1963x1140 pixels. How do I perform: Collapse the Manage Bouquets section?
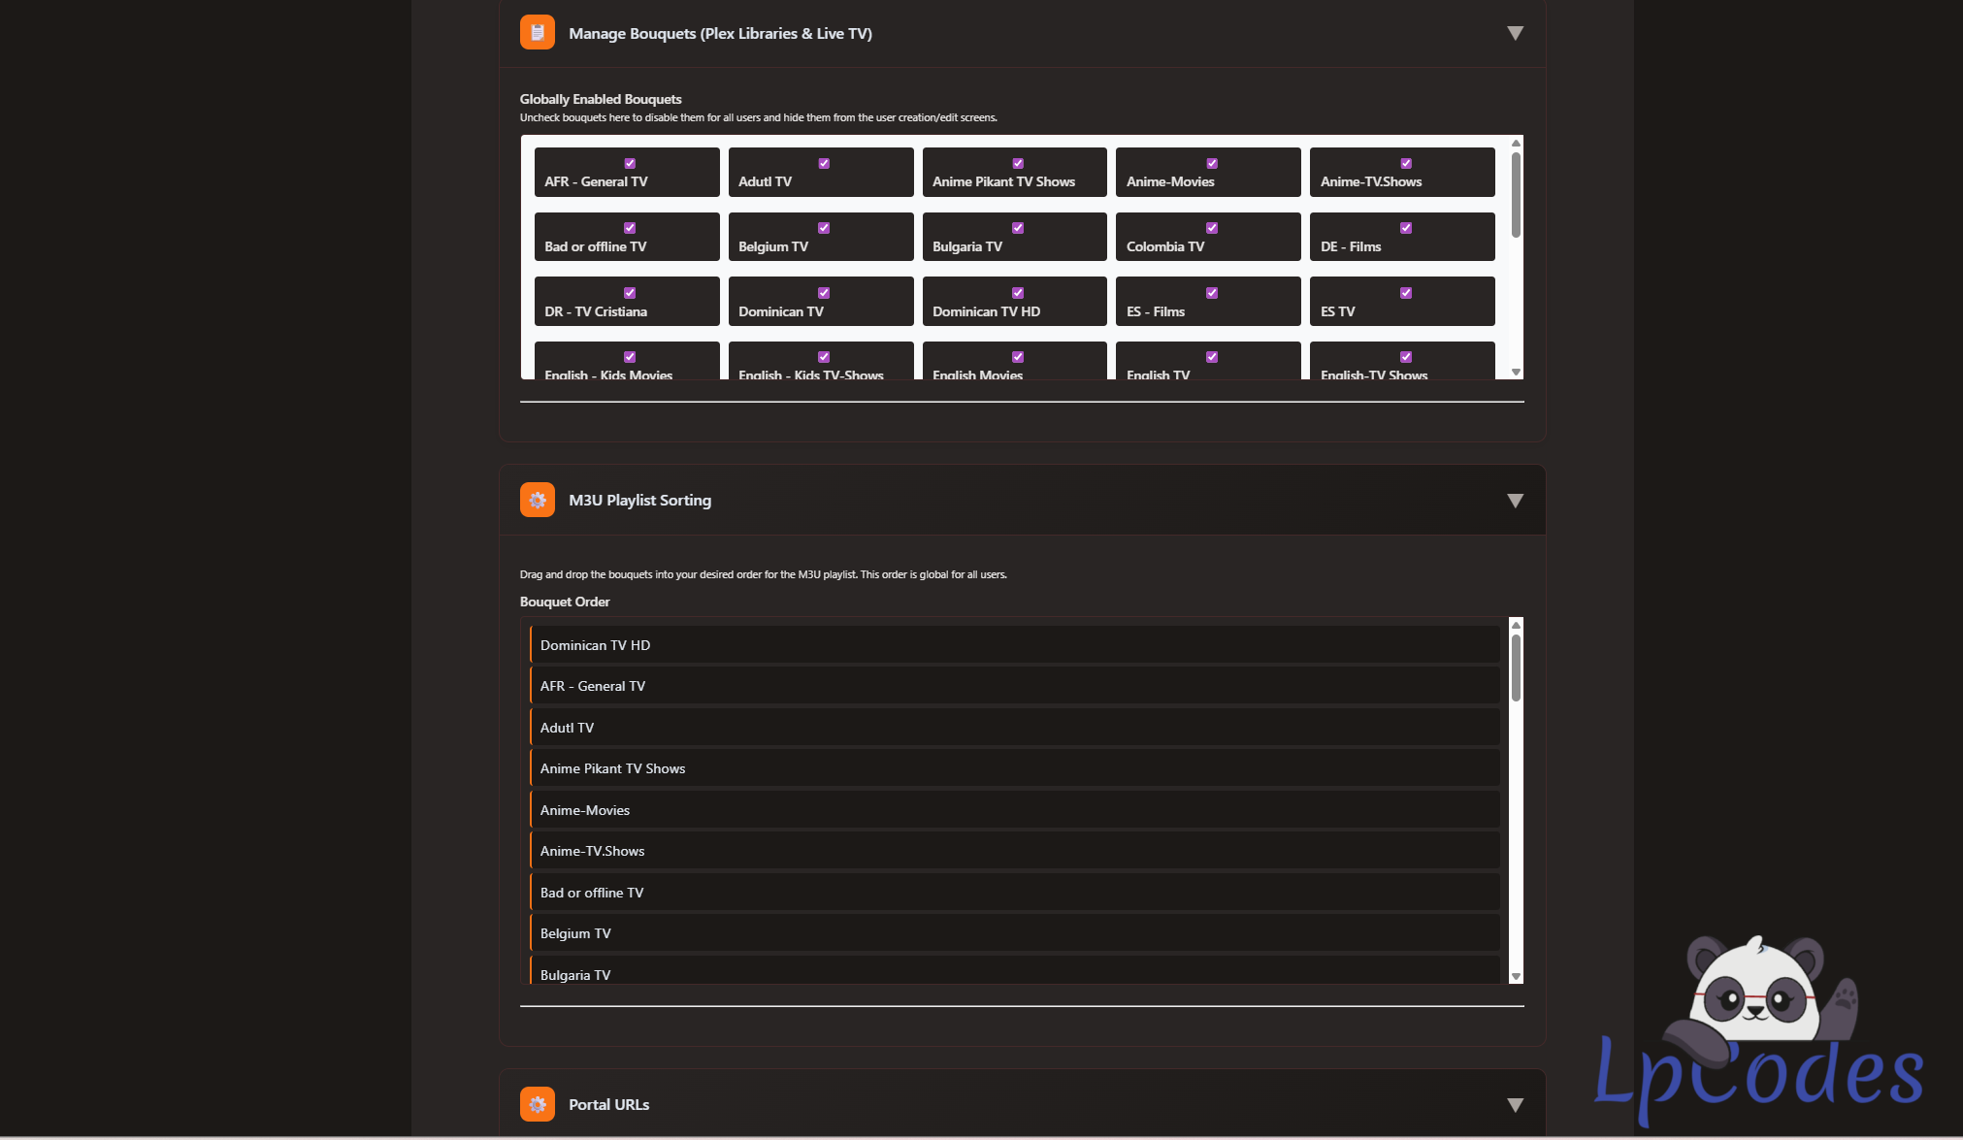[1515, 33]
